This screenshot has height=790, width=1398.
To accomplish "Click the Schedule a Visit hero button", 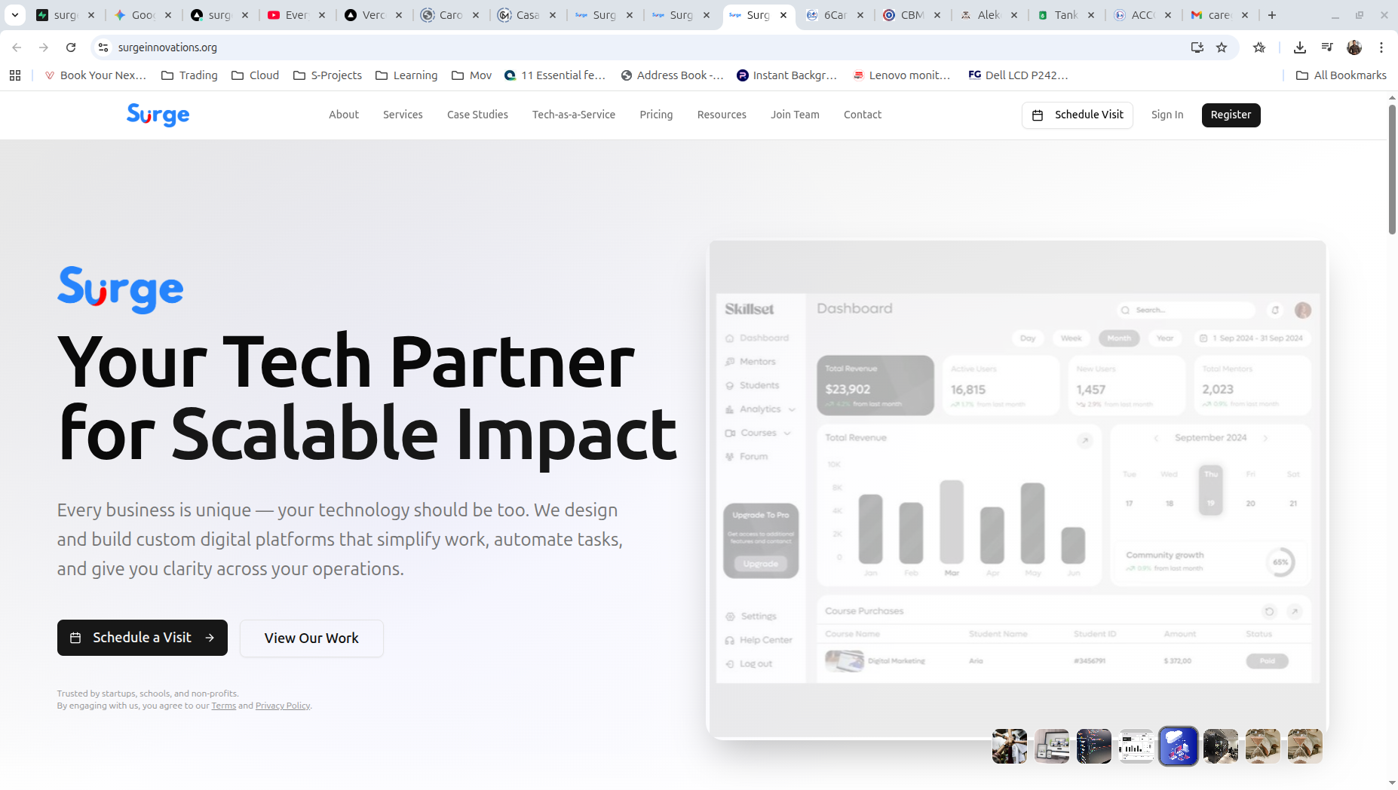I will click(x=142, y=638).
